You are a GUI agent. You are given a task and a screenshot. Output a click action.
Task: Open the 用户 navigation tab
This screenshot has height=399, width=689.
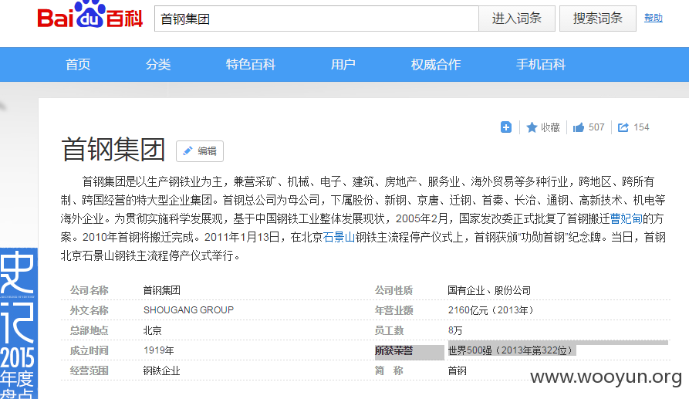[x=343, y=65]
